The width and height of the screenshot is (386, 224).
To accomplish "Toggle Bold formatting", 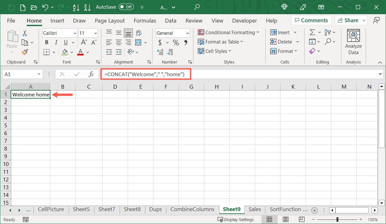I will [47, 42].
